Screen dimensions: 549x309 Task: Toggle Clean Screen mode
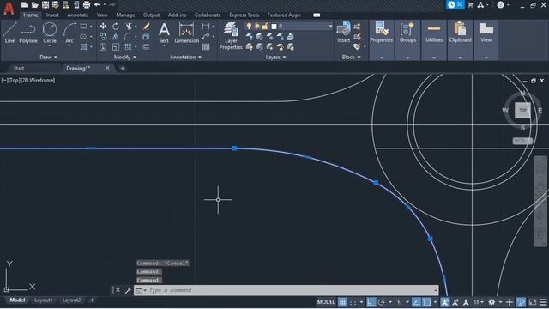tap(533, 302)
